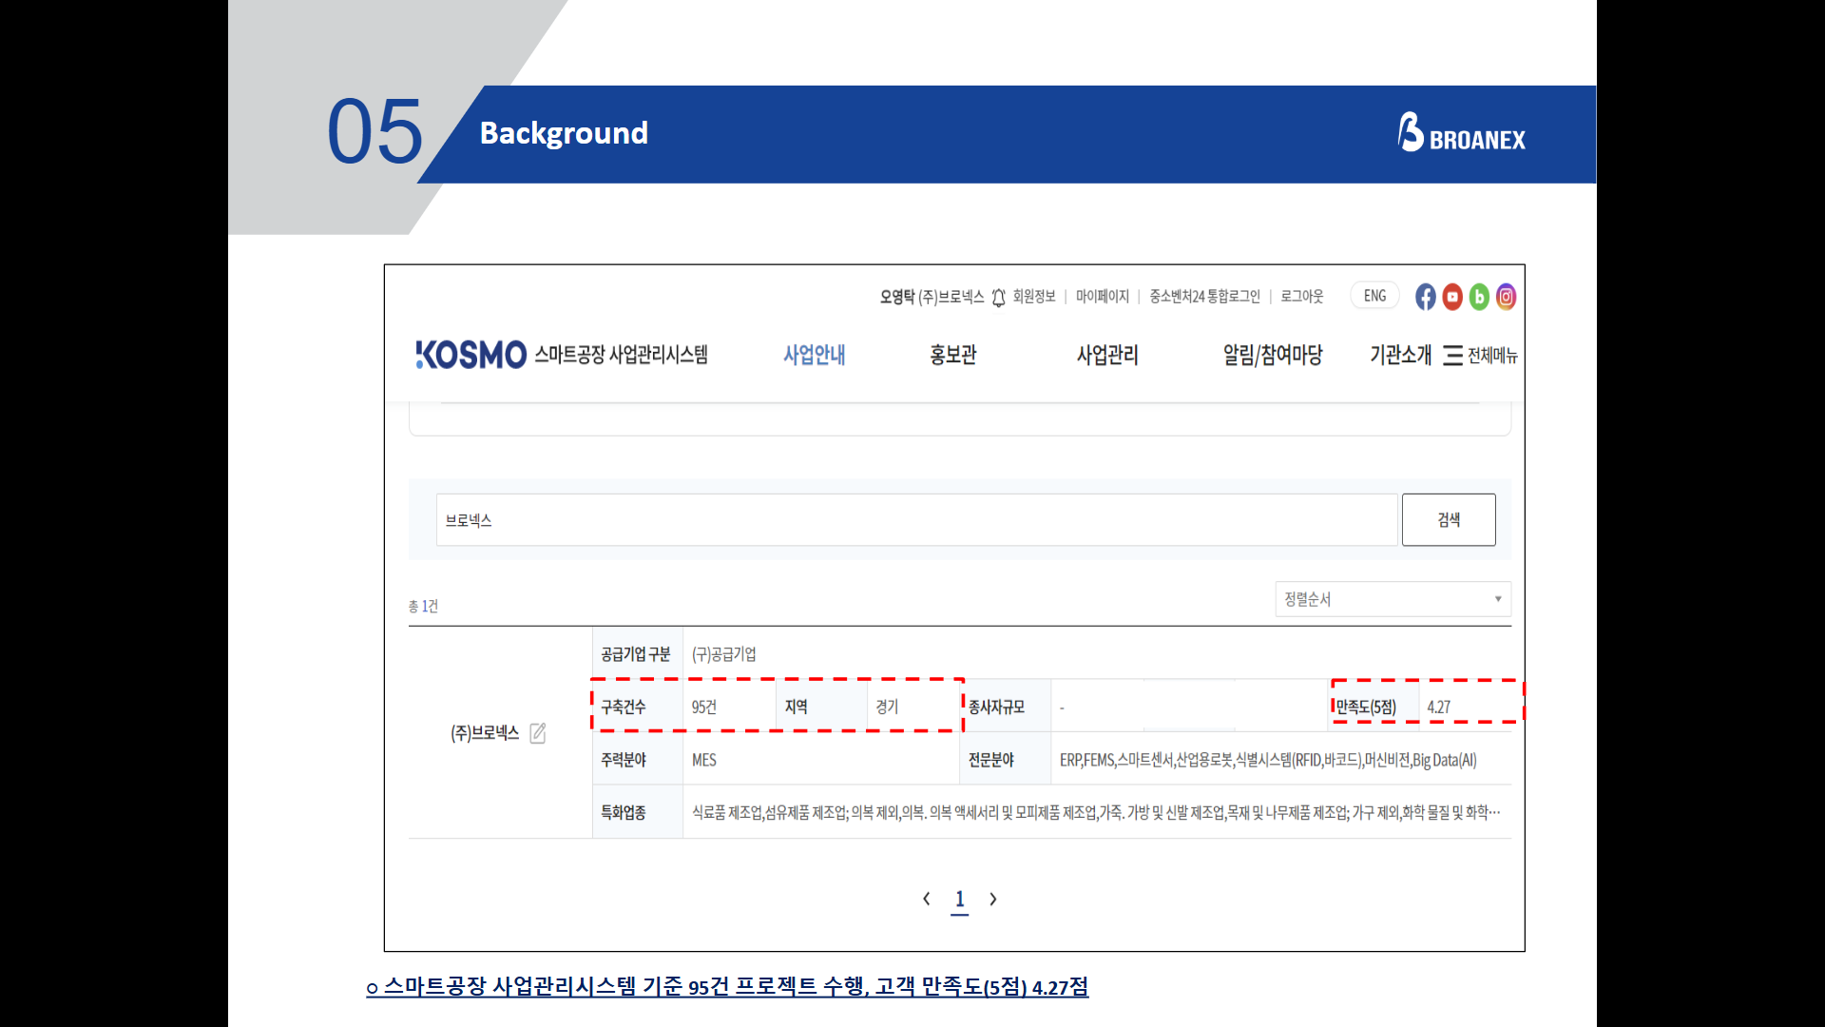Open the 사업안내 menu

[x=814, y=355]
